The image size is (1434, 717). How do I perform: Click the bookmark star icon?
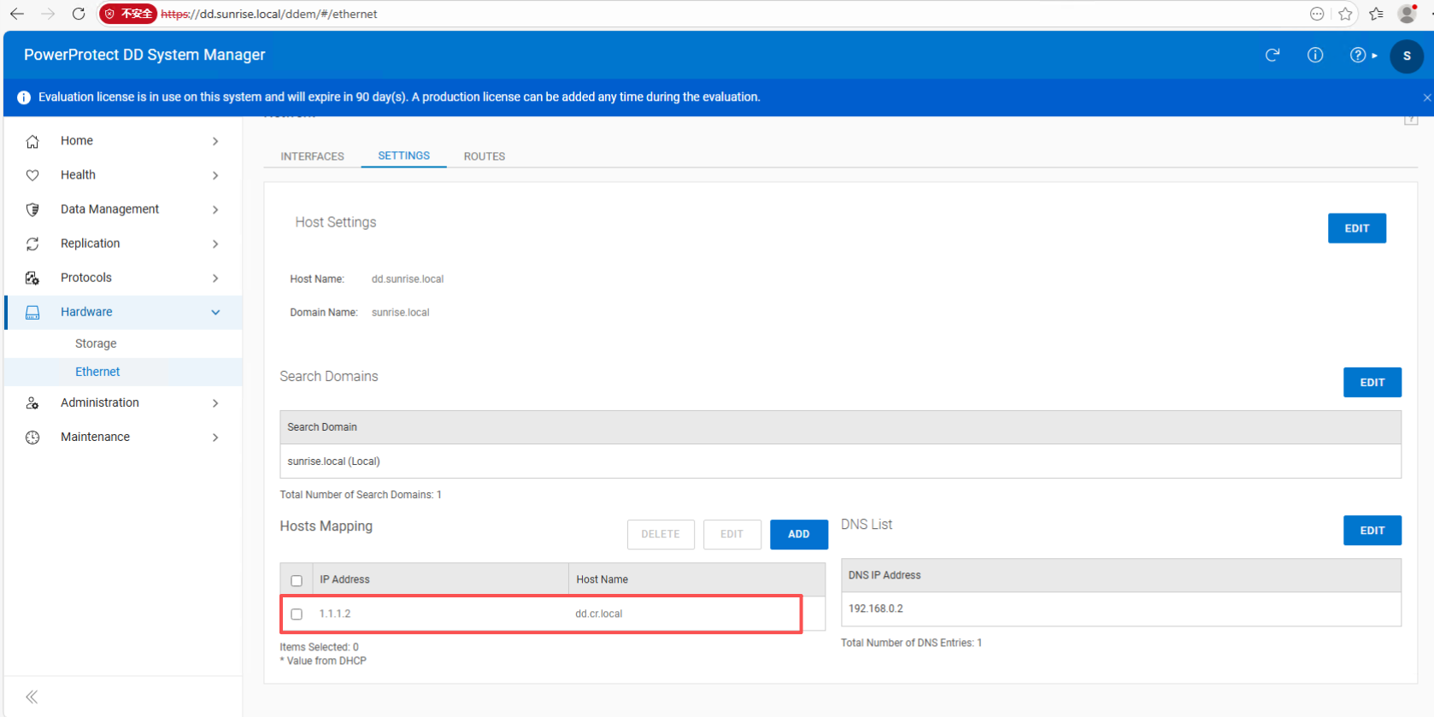pos(1345,14)
